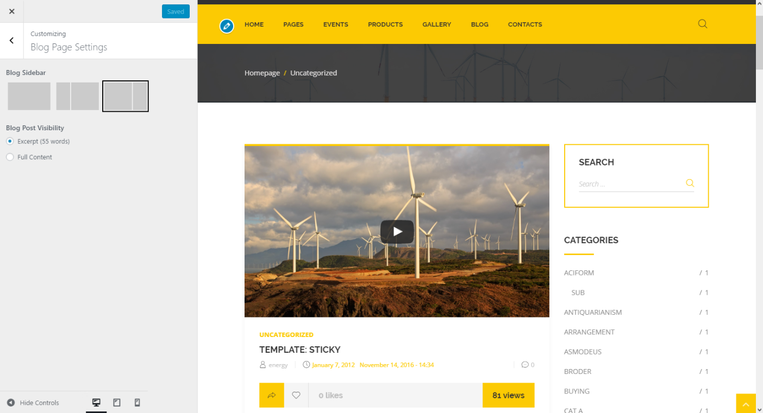Select Excerpt (55 words) radio option
Screen dimensions: 763x413
click(10, 141)
